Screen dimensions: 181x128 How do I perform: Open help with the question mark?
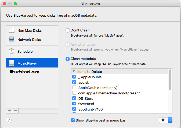[x=9, y=120]
